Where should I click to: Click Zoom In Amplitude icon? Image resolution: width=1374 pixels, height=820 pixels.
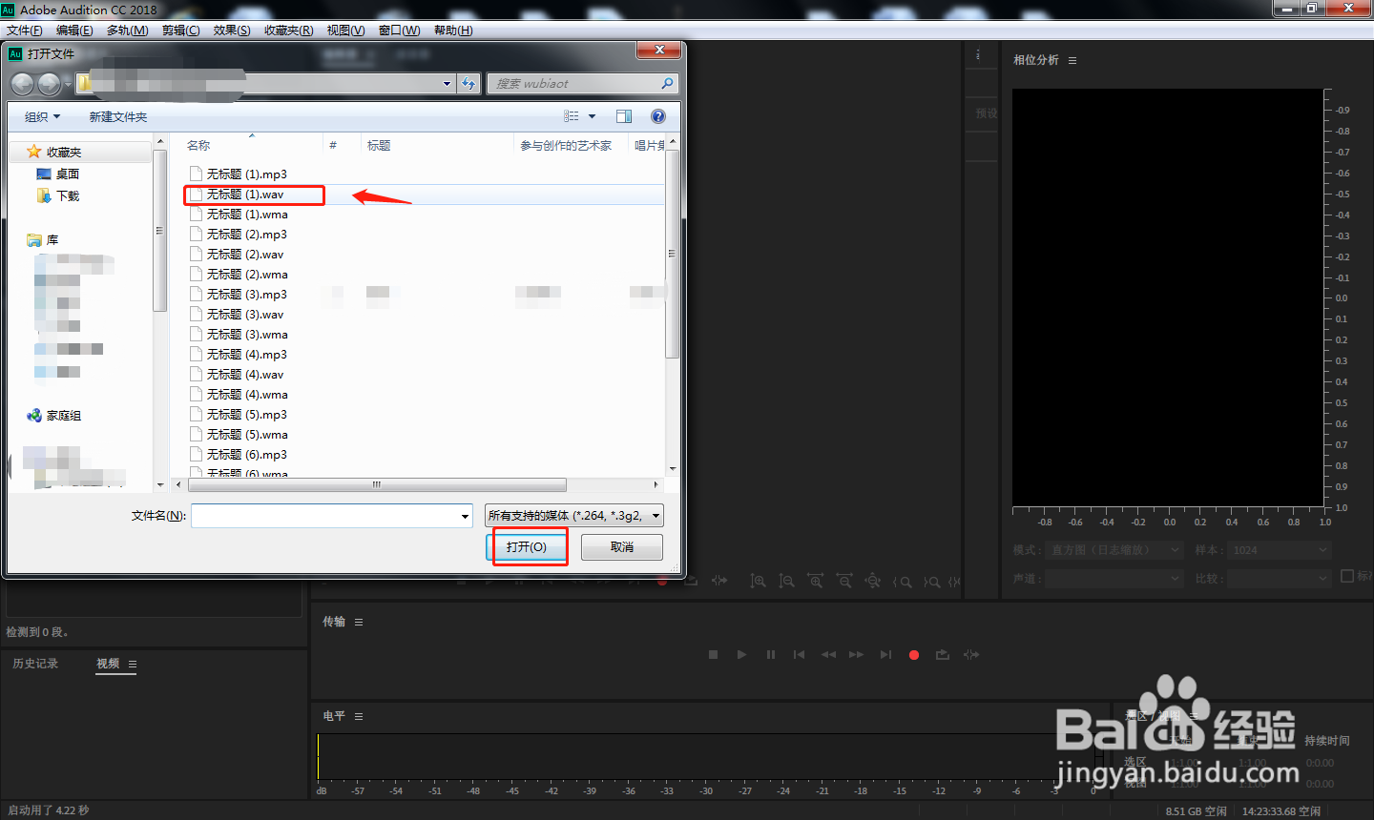758,581
